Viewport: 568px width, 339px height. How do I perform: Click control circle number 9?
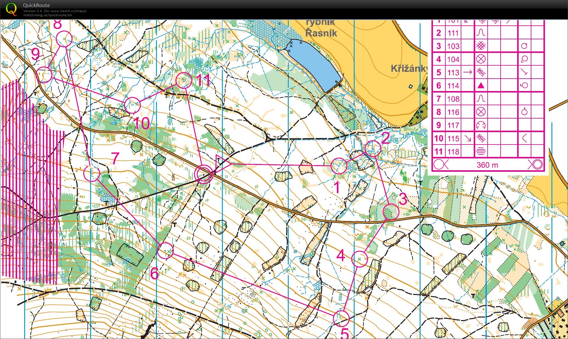coord(44,74)
